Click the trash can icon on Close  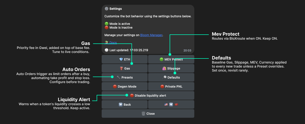pyautogui.click(x=143, y=114)
